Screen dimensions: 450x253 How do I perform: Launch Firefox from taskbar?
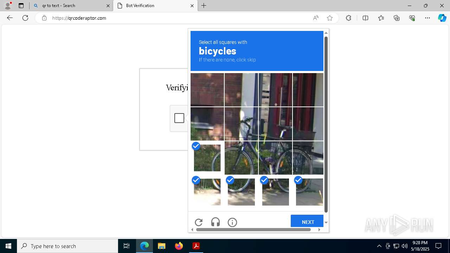coord(179,246)
